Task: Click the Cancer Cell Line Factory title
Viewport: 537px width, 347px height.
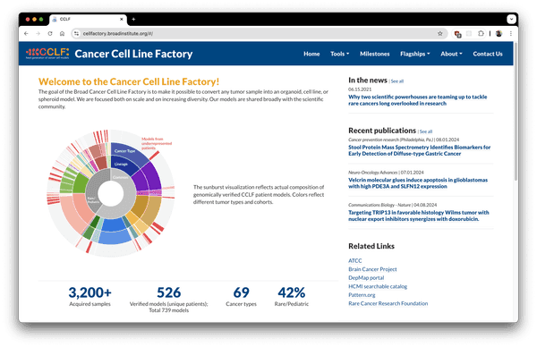Action: 133,54
